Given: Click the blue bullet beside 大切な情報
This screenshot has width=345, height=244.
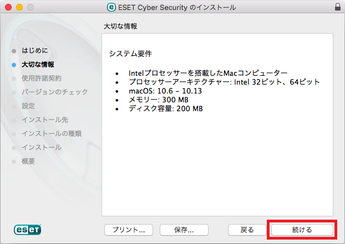Looking at the screenshot, I should tap(14, 65).
